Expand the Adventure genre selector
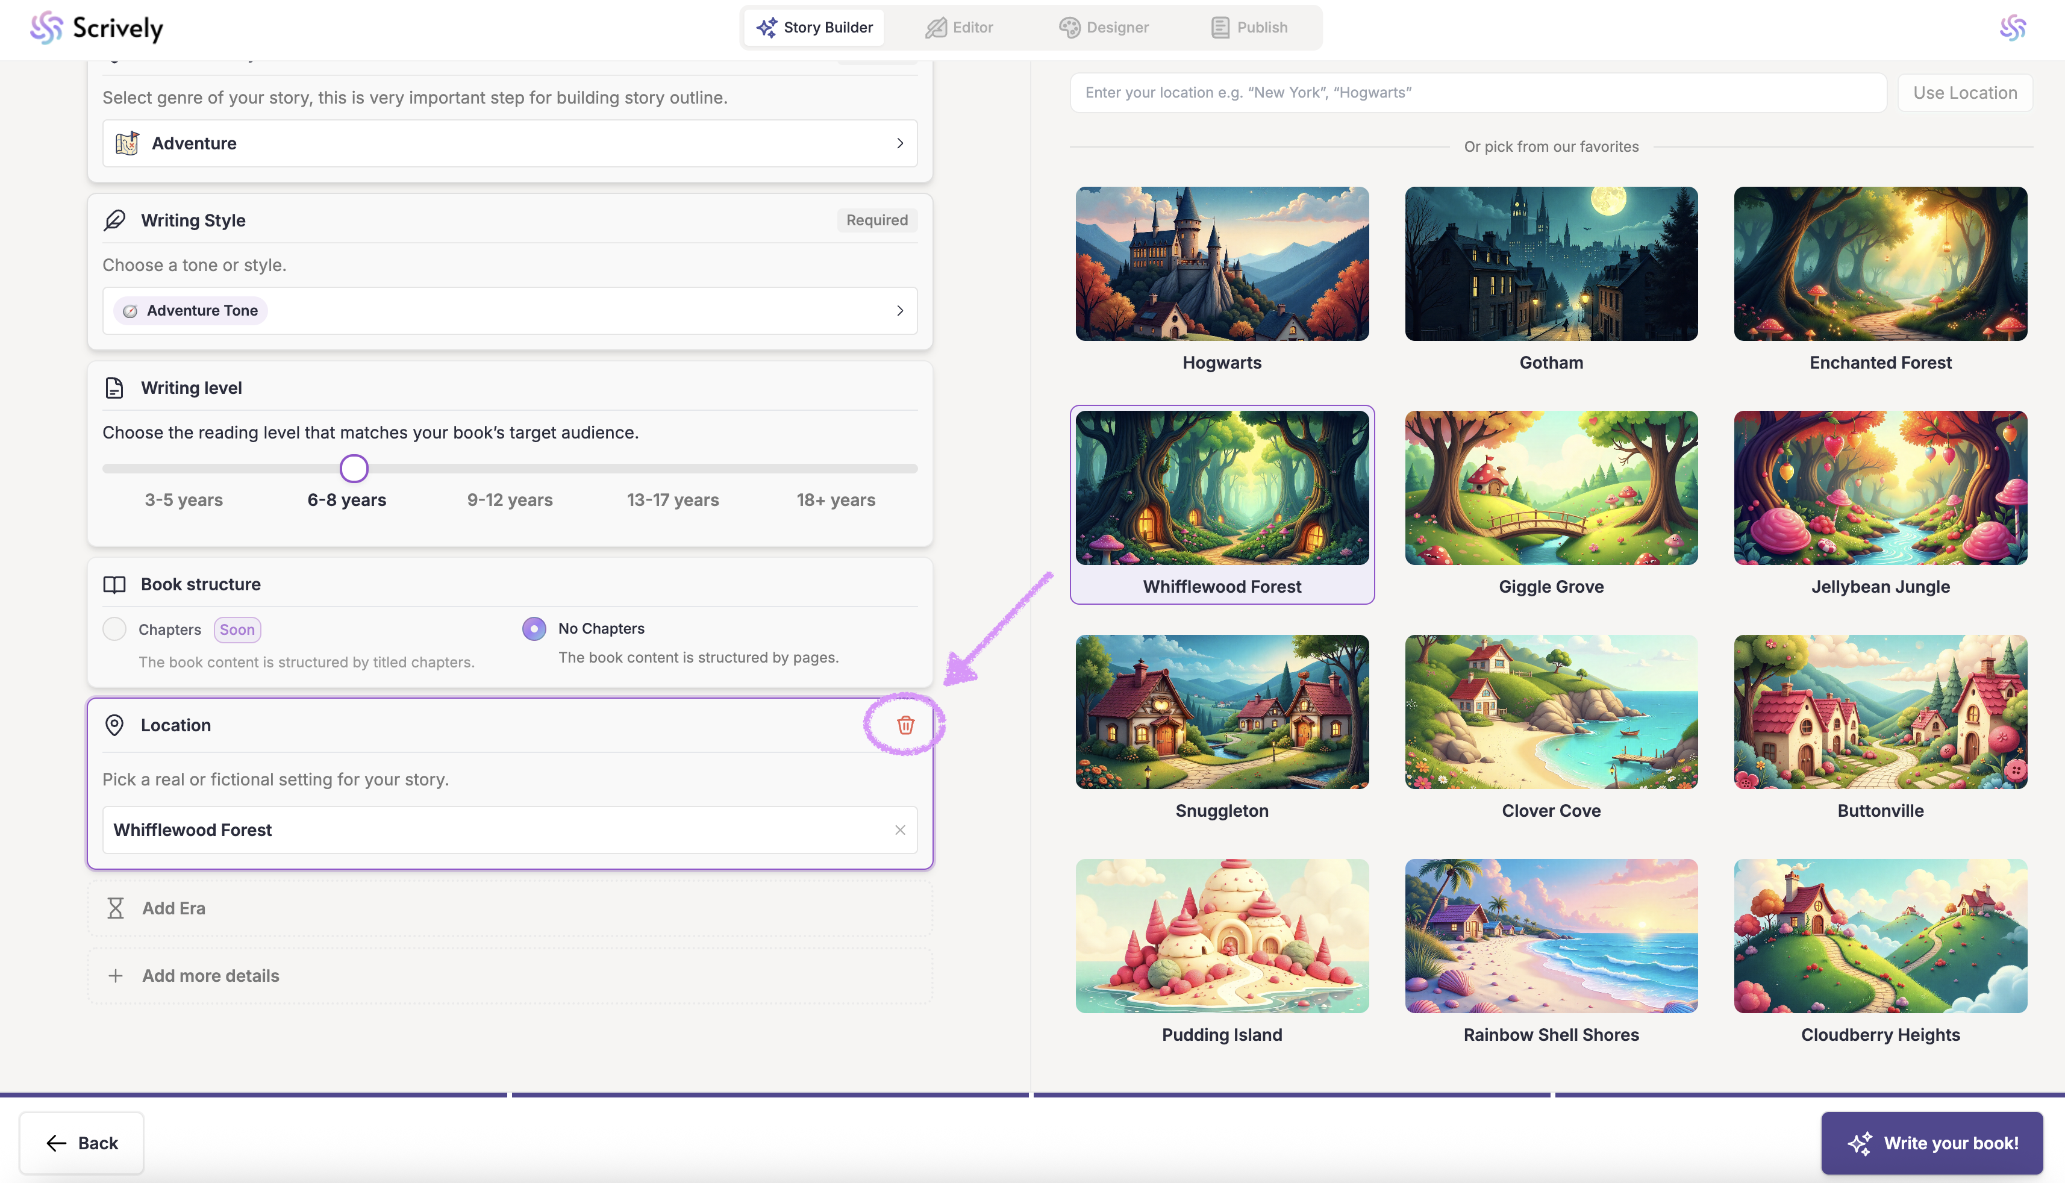This screenshot has height=1183, width=2065. [x=510, y=143]
